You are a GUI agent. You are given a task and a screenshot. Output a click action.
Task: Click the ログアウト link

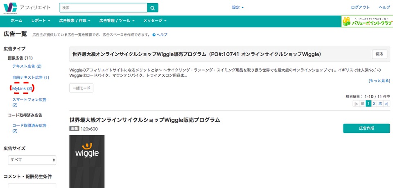[x=360, y=7]
